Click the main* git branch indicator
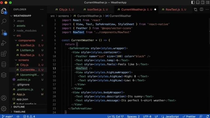Screen dimensions: 210x118 click(x=8, y=116)
